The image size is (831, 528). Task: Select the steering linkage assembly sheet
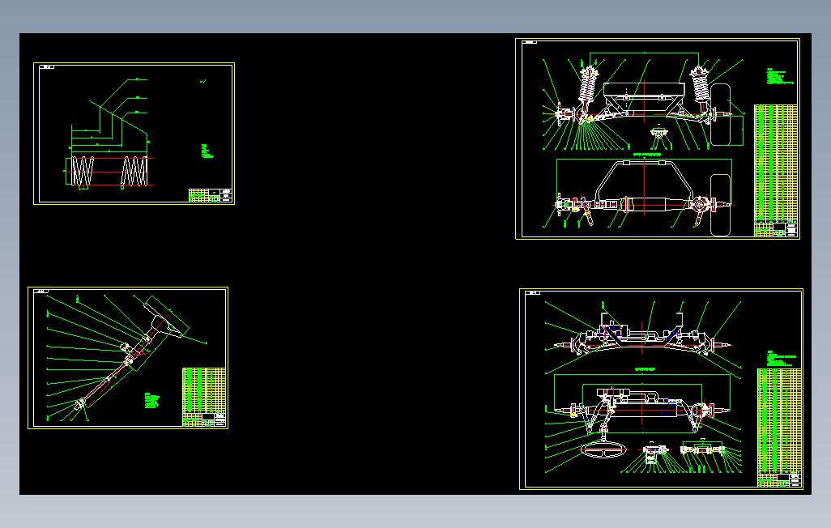(x=661, y=389)
